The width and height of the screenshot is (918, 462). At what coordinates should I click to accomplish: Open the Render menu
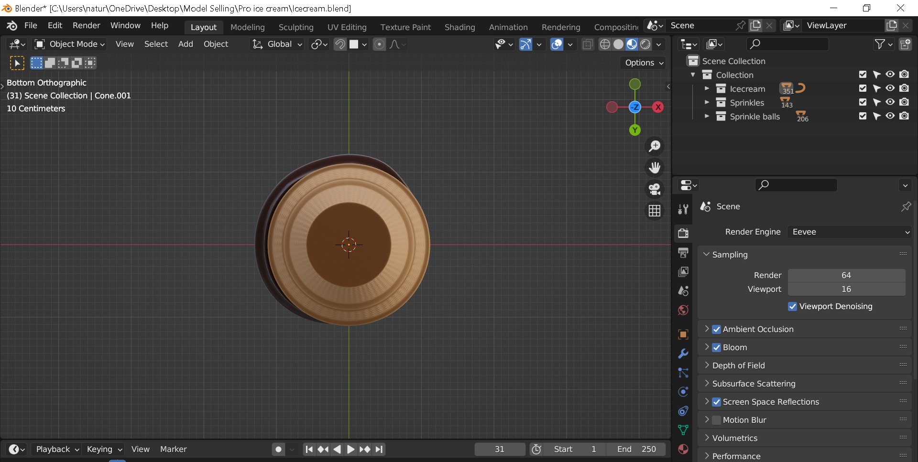[86, 25]
